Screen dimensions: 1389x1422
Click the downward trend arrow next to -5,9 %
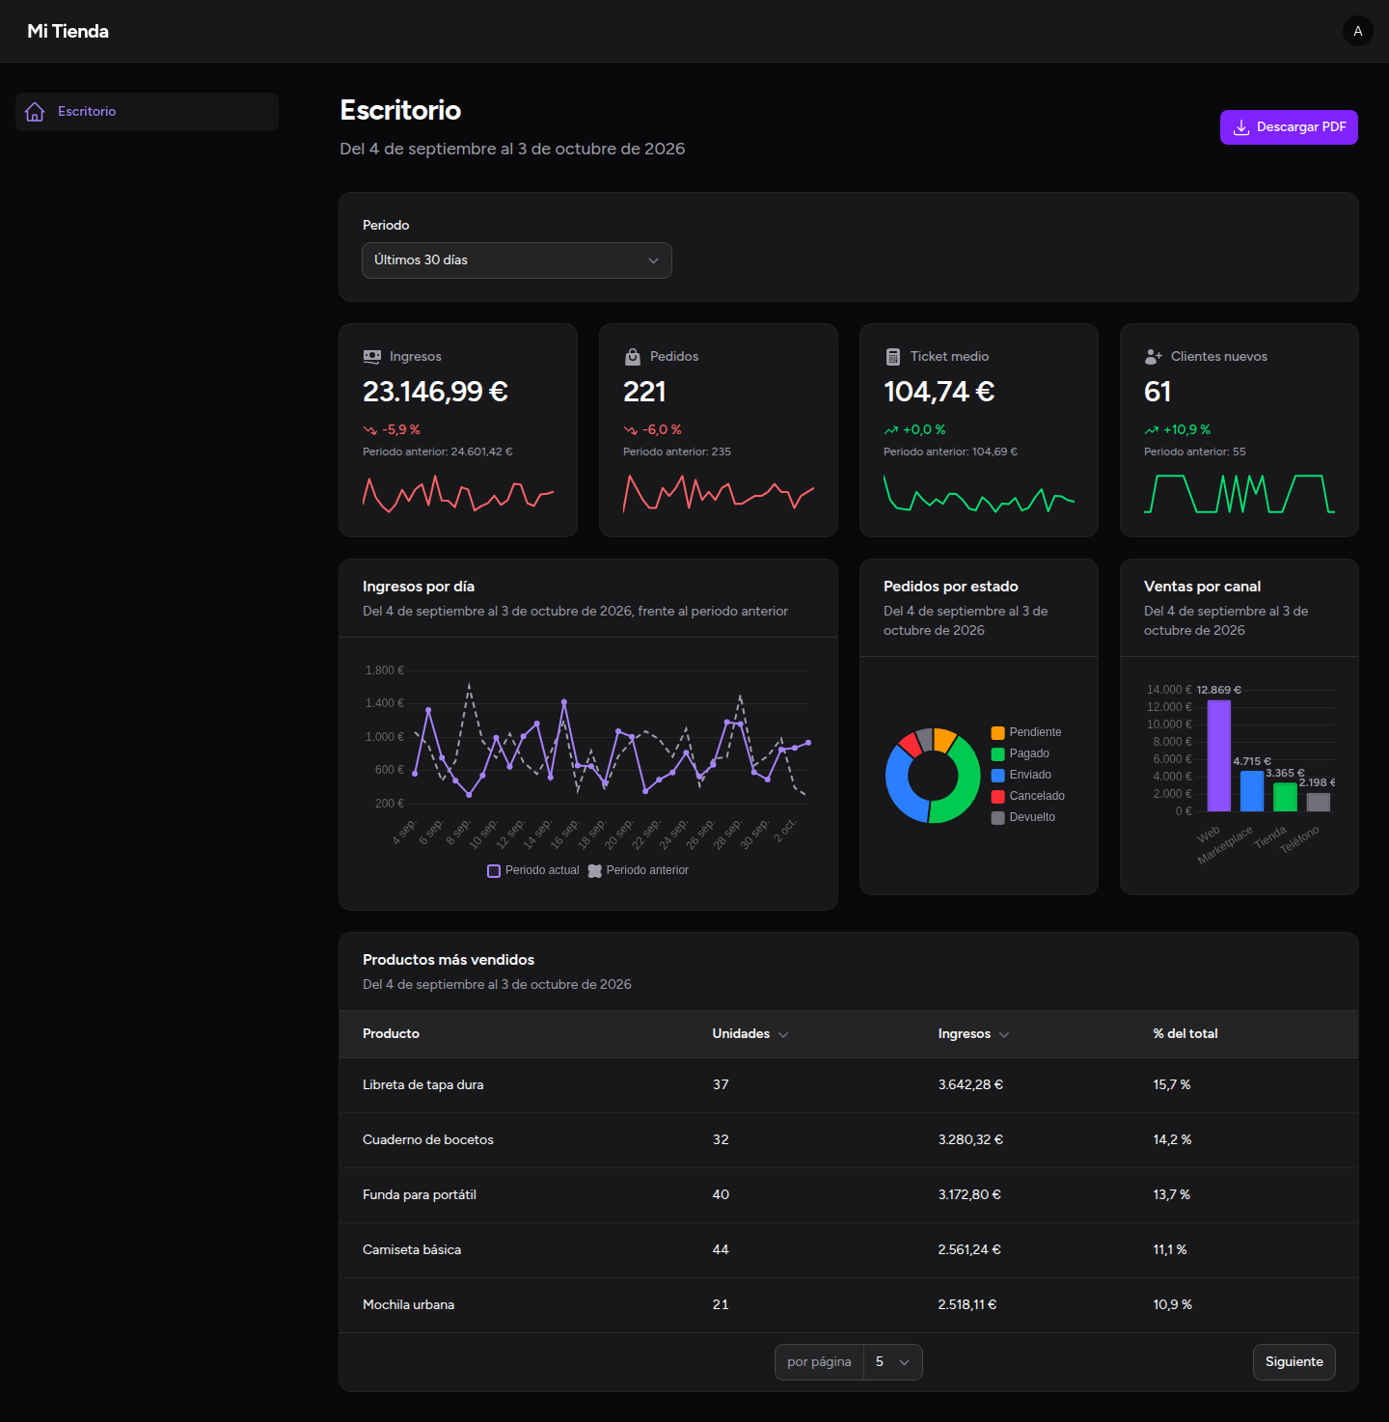click(369, 430)
